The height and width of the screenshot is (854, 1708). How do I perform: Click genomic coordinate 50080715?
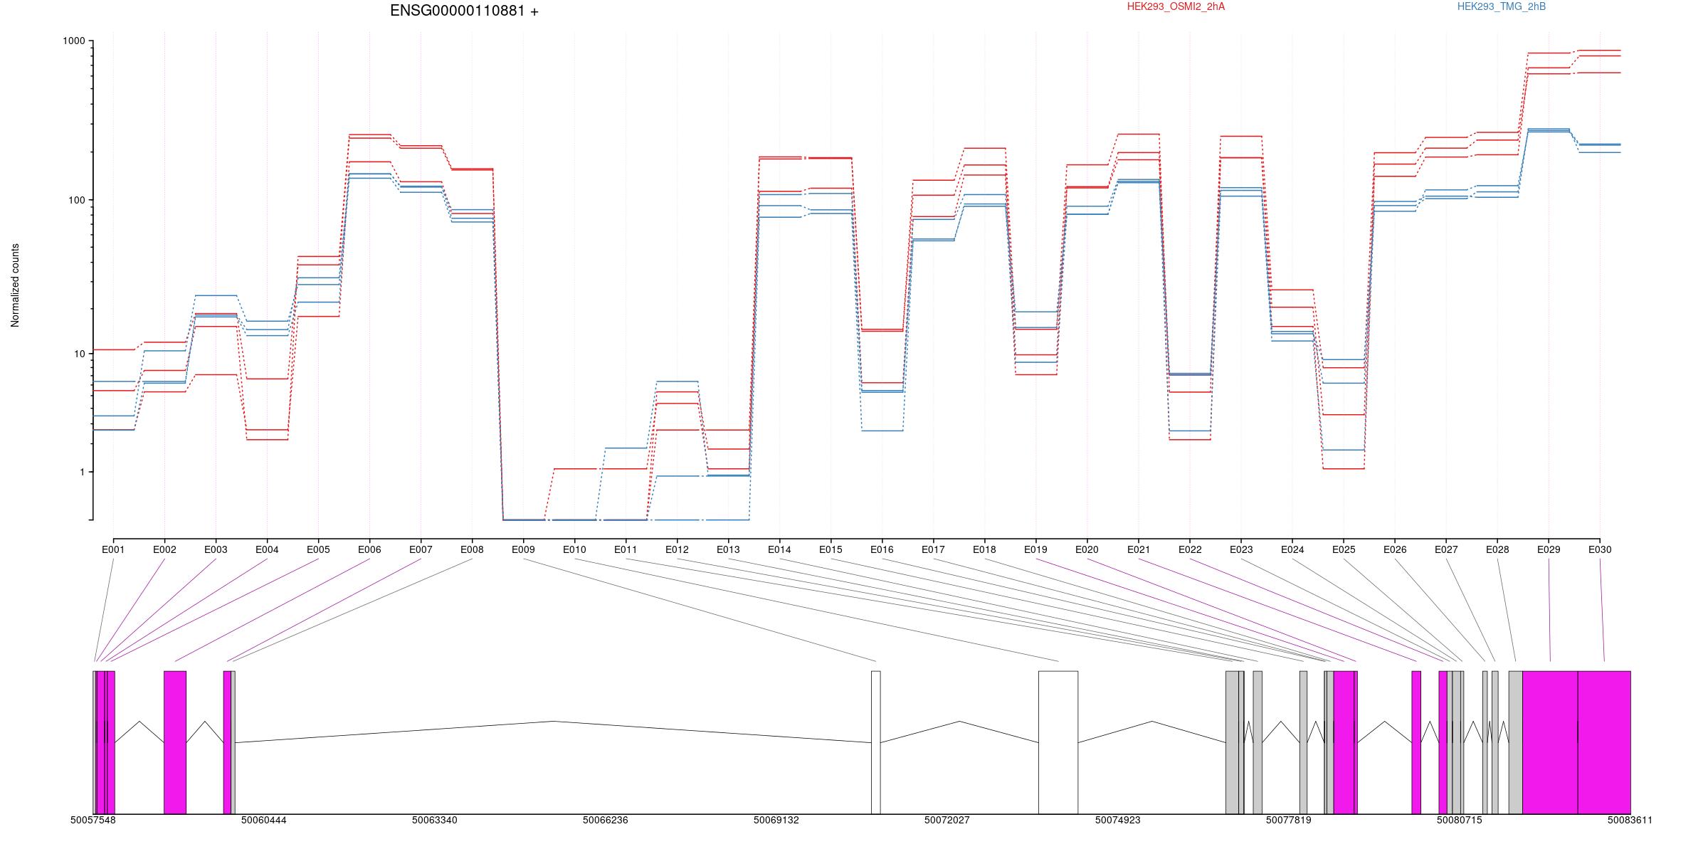[x=1460, y=820]
